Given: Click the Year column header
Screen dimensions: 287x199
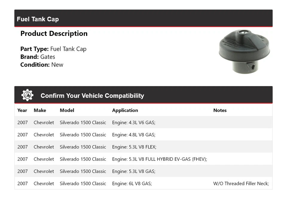Looking at the screenshot, I should tap(22, 110).
